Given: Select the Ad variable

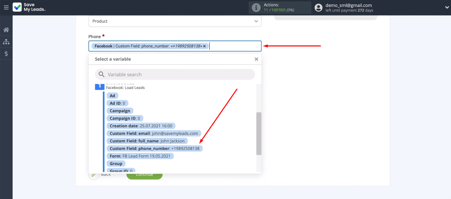Looking at the screenshot, I should [x=112, y=96].
